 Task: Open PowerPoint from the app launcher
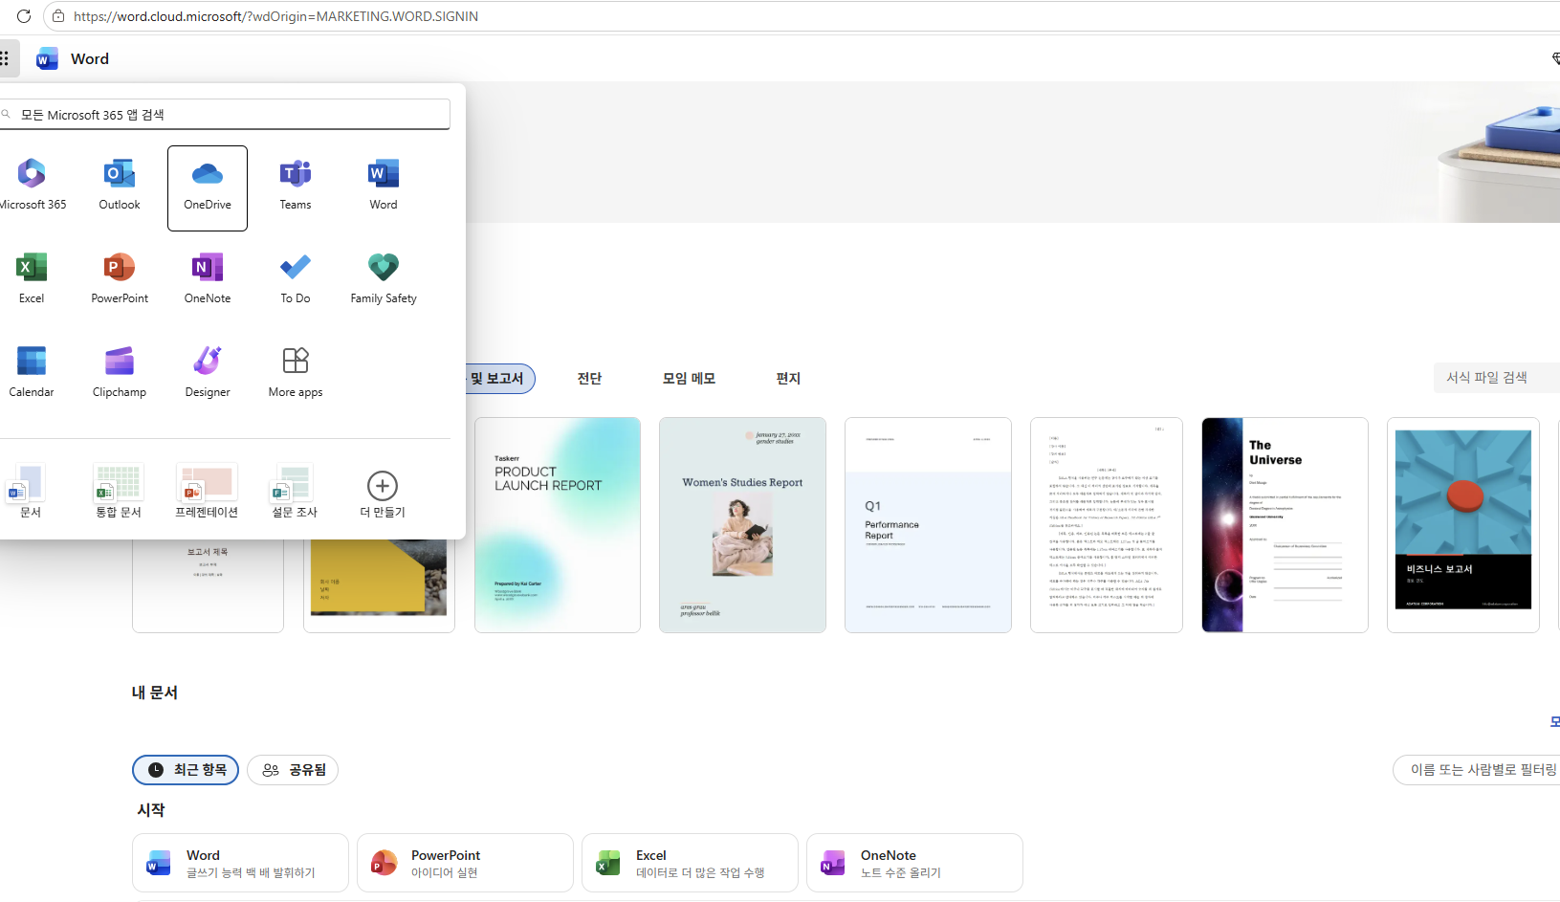point(120,279)
